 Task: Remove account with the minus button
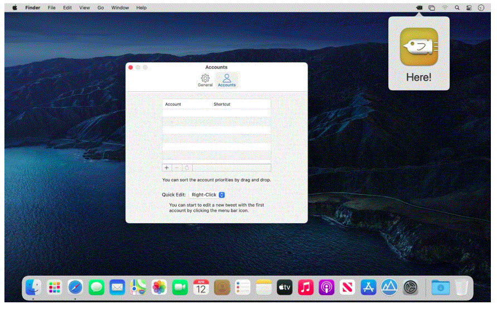pos(177,168)
